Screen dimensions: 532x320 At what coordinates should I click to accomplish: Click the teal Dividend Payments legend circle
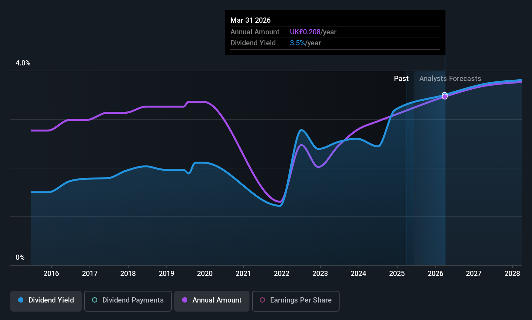click(x=95, y=300)
